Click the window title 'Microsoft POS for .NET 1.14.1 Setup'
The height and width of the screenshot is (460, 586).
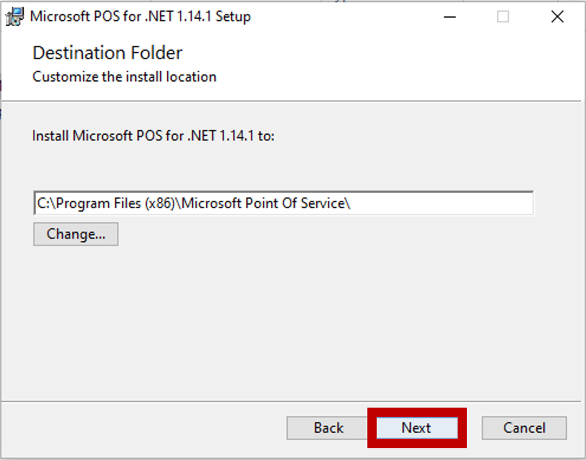(x=140, y=16)
